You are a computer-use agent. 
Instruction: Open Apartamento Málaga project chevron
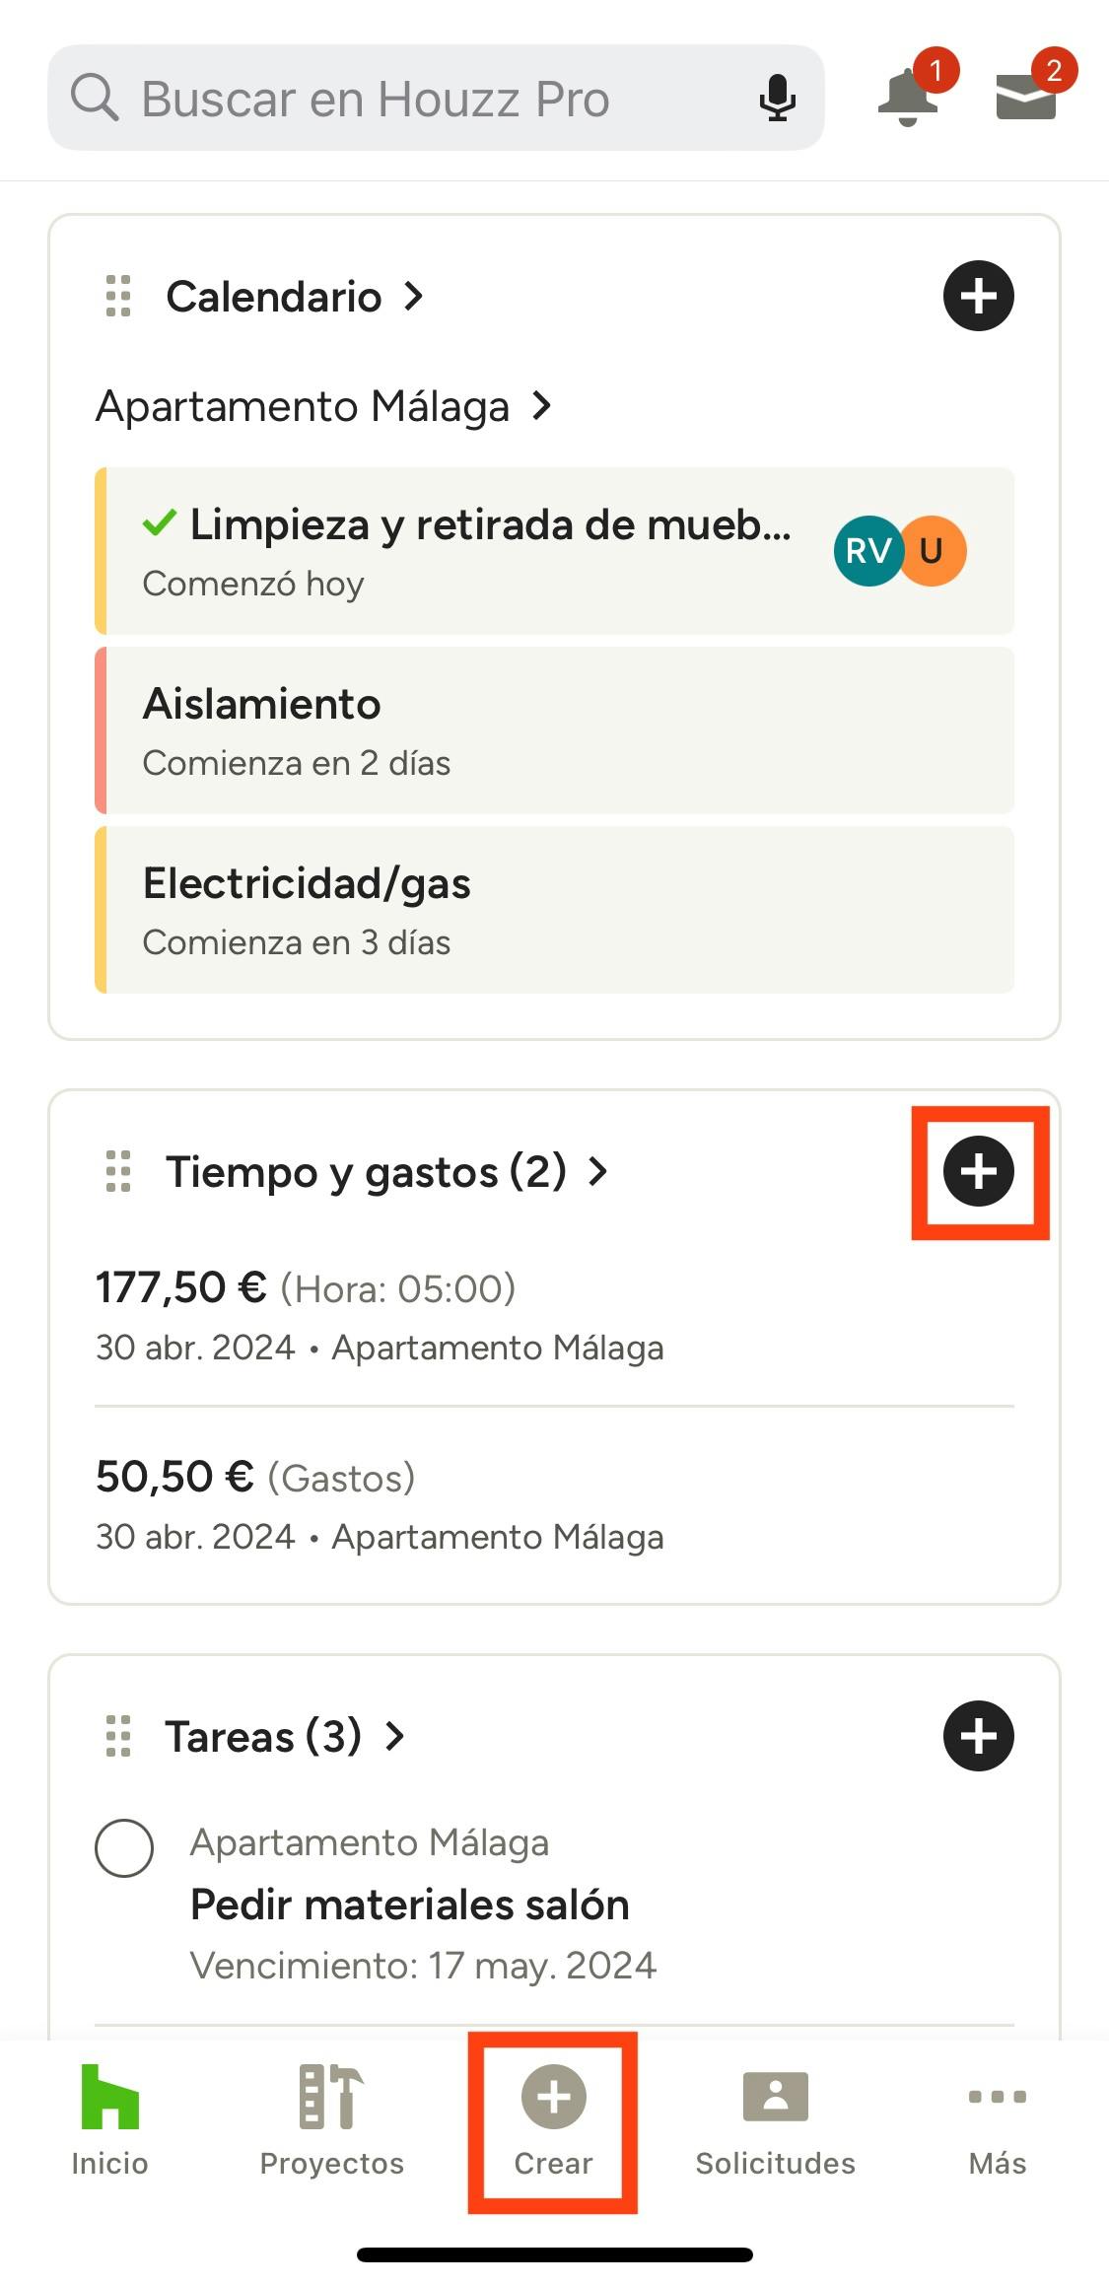(x=541, y=405)
